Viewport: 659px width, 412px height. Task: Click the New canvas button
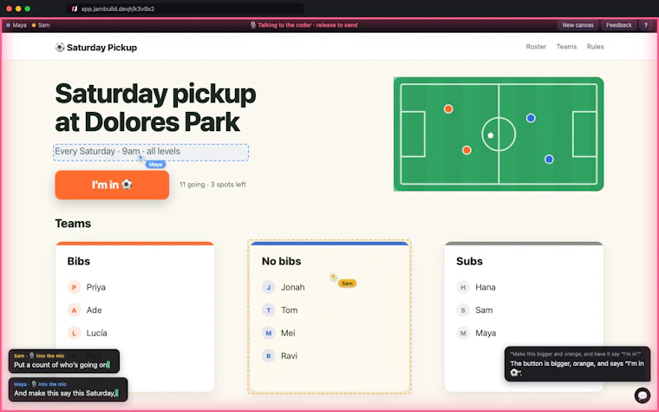(x=577, y=25)
